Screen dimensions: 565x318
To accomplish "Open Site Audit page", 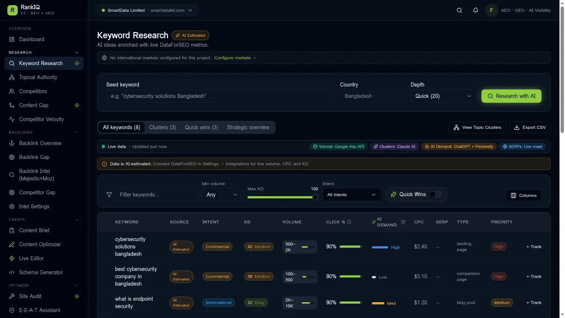I will [44, 296].
